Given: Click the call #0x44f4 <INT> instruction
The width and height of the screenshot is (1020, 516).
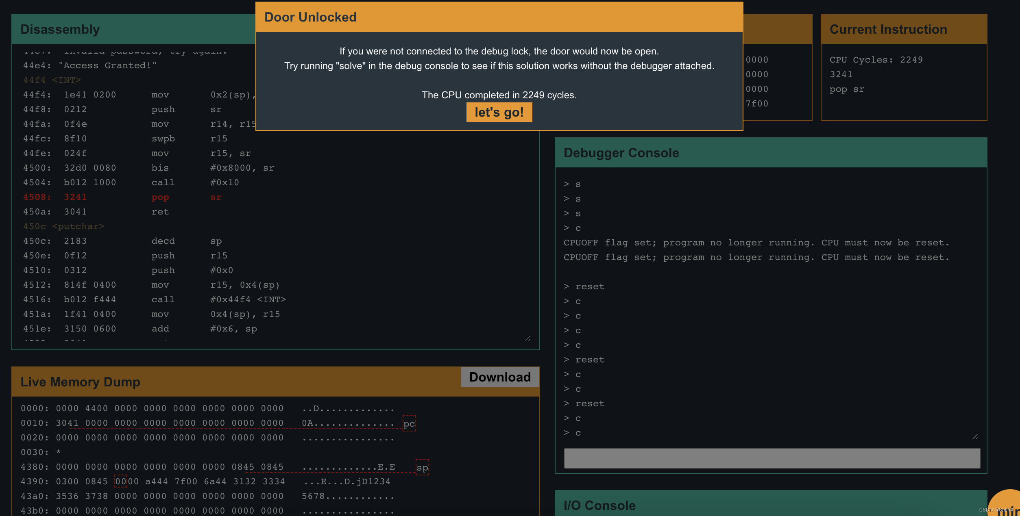Looking at the screenshot, I should click(x=155, y=299).
